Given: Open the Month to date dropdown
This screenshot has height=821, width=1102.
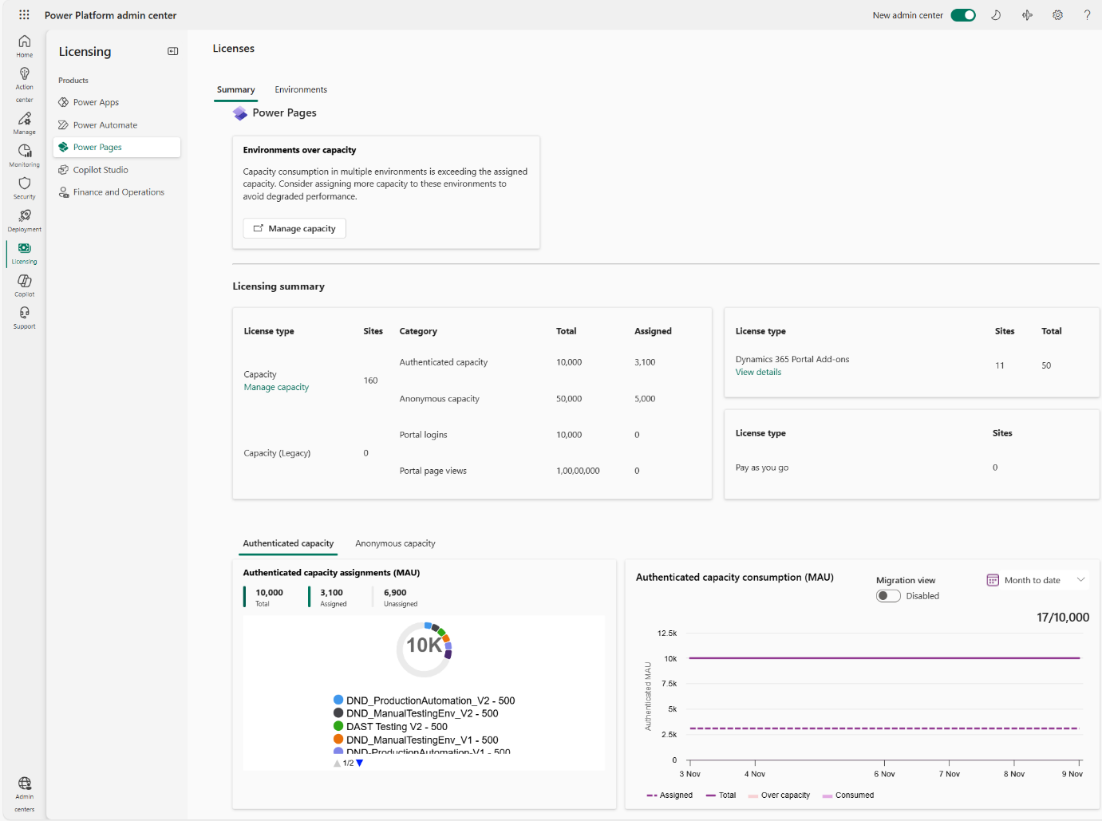Looking at the screenshot, I should click(1036, 579).
